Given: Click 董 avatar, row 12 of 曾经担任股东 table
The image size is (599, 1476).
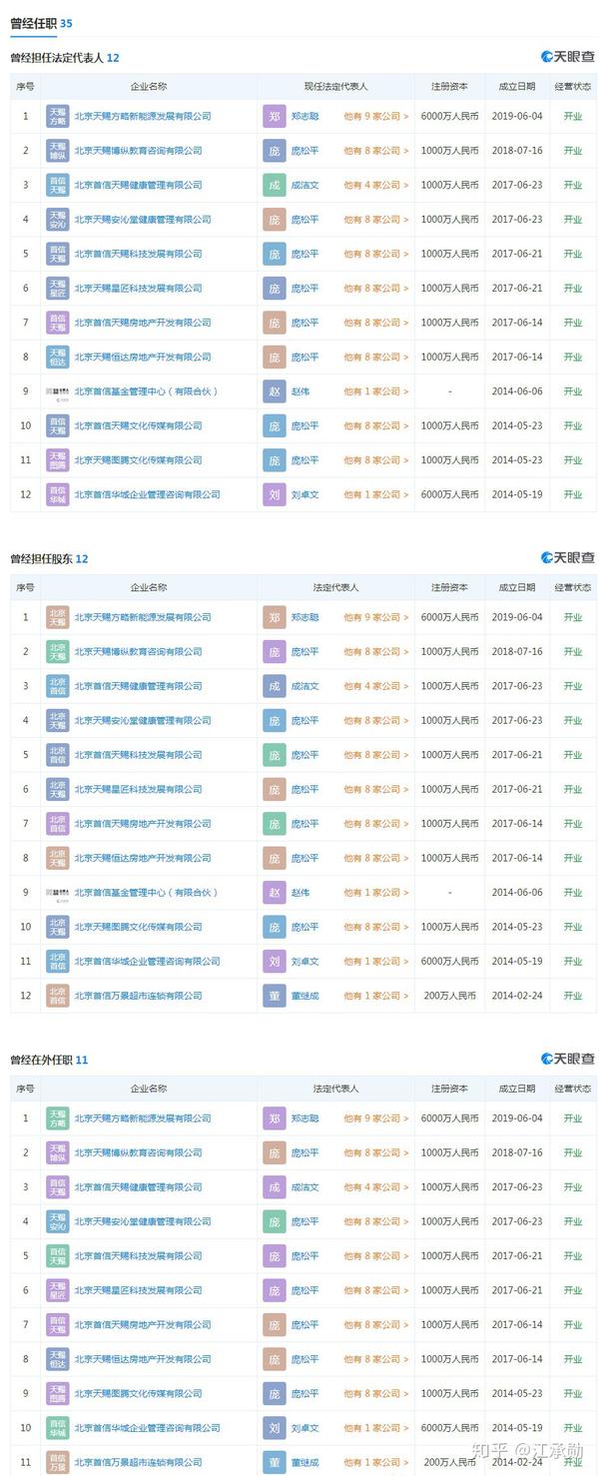Looking at the screenshot, I should (x=274, y=996).
